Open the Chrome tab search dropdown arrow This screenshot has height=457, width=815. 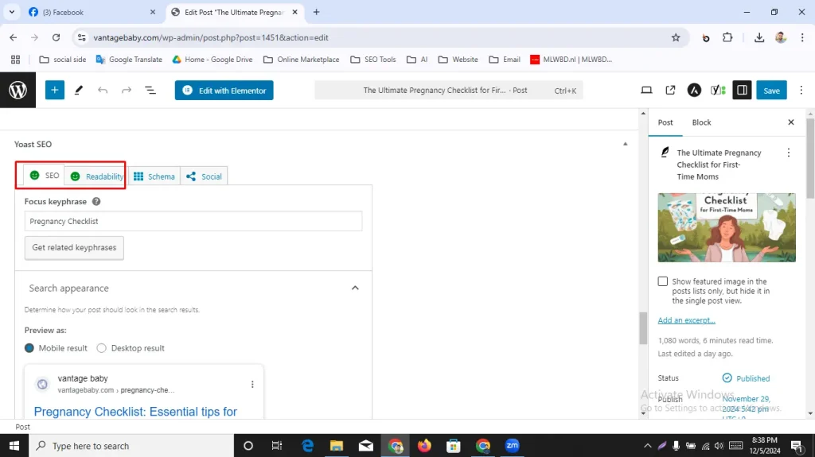(12, 12)
